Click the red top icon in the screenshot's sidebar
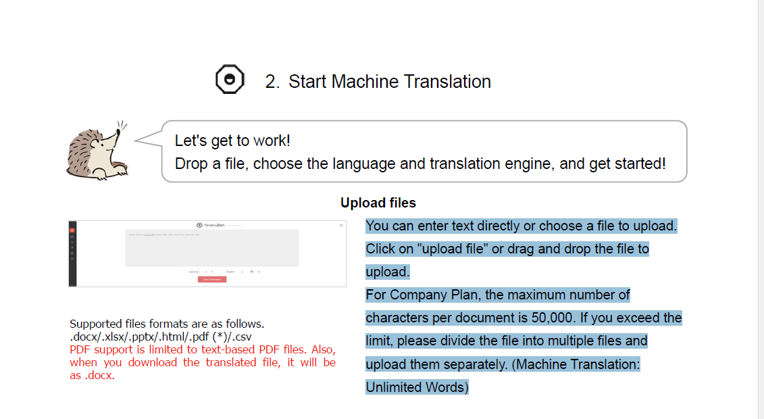 [x=72, y=230]
